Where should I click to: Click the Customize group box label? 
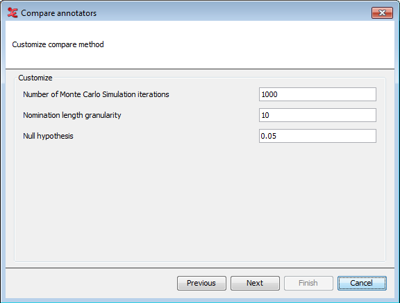[35, 78]
